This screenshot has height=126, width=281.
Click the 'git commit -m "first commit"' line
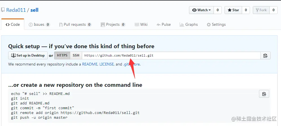(x=43, y=108)
